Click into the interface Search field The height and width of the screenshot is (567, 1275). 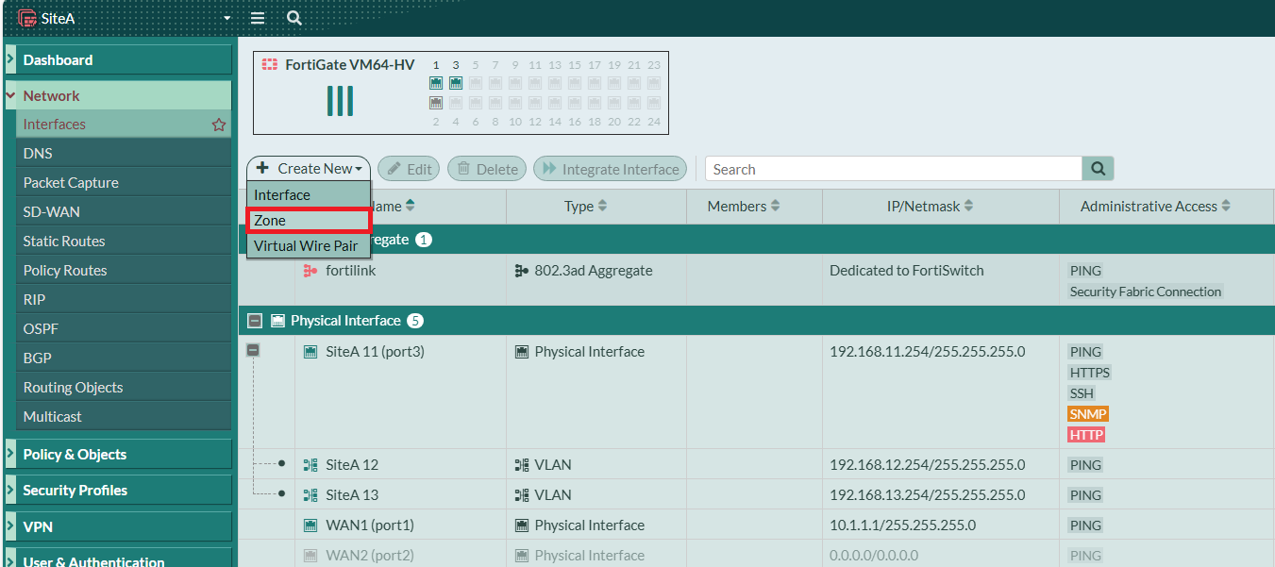(x=894, y=169)
